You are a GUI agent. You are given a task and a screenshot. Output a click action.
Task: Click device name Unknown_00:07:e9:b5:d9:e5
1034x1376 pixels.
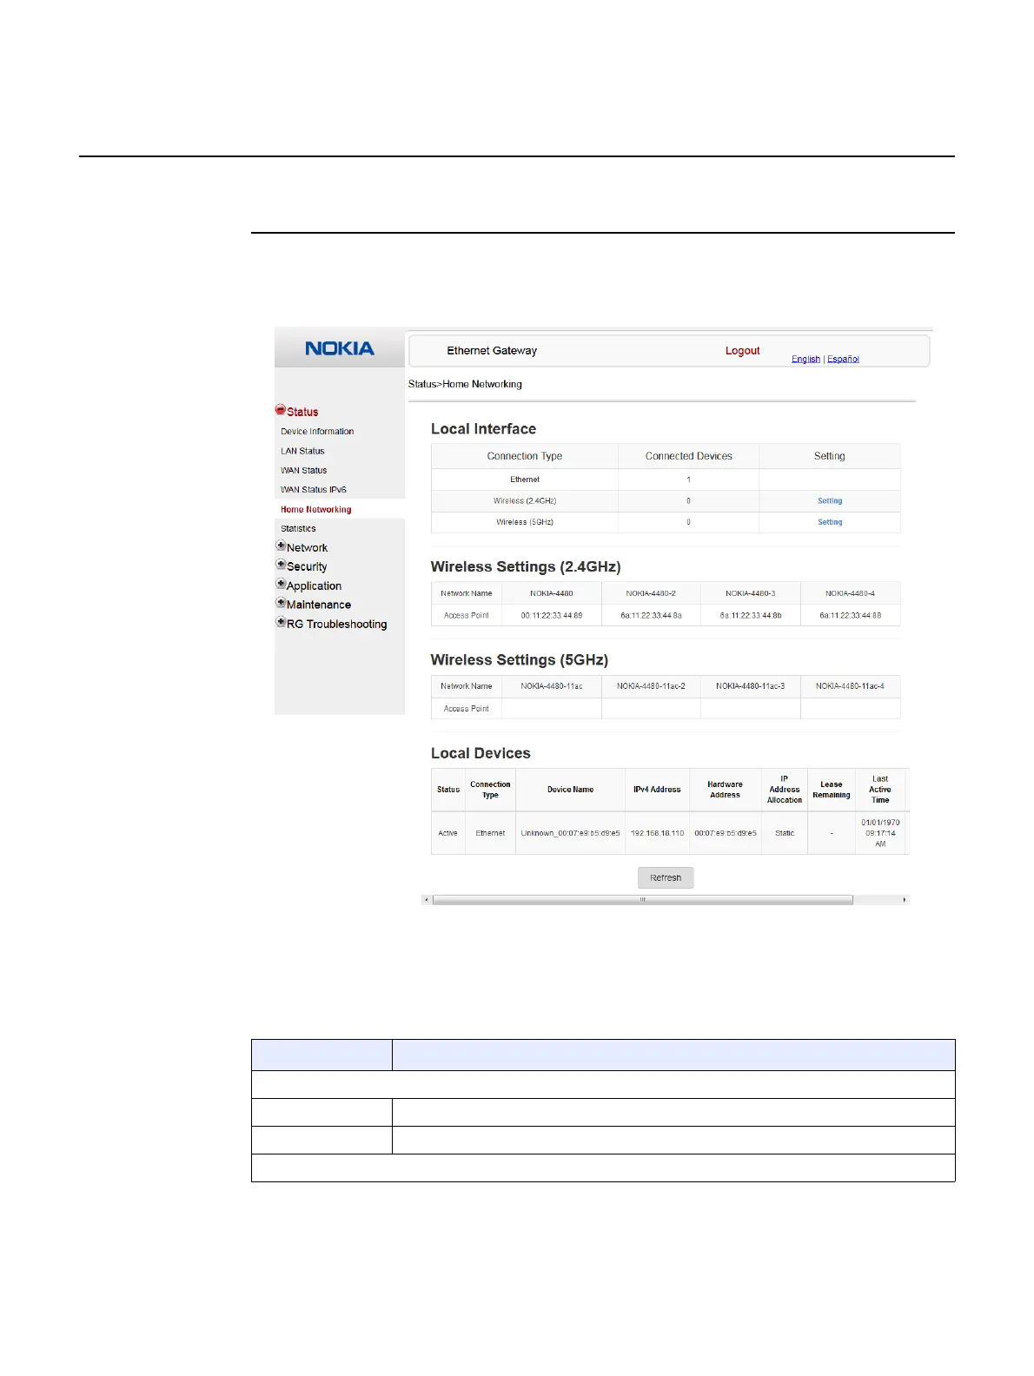(571, 833)
